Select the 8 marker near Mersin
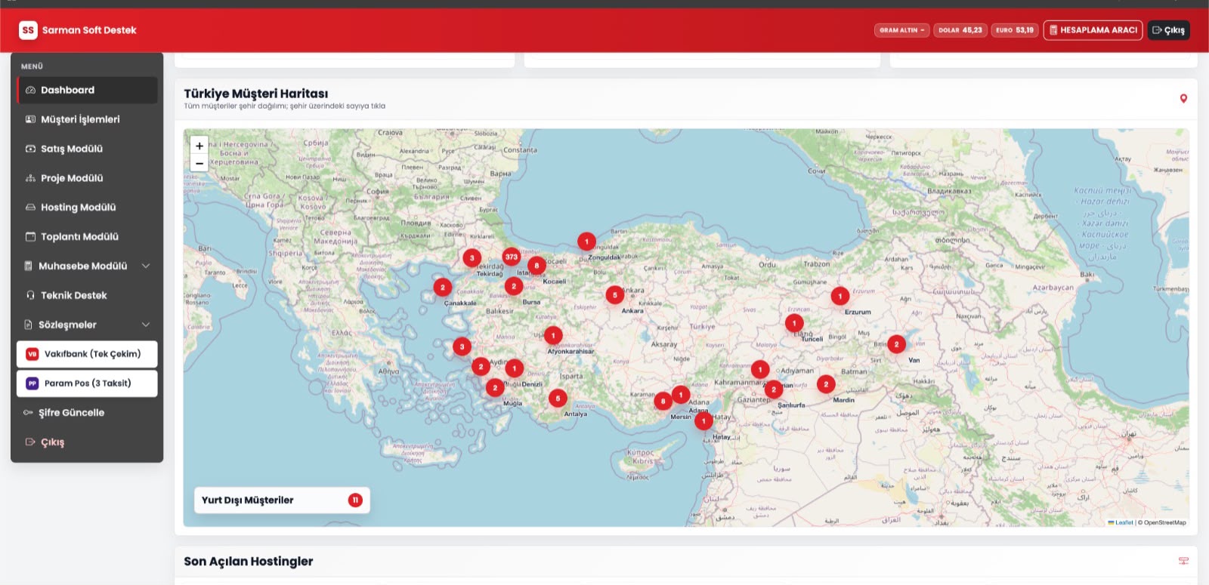 click(663, 401)
